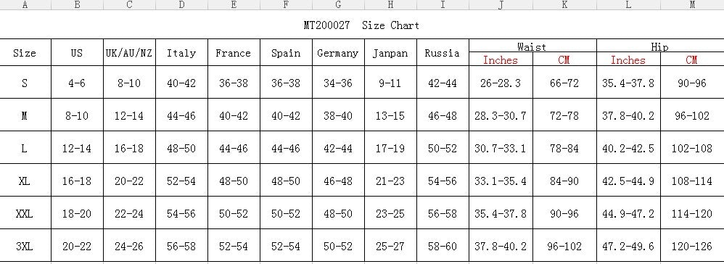The image size is (724, 264).
Task: Click the UK/AU/NZ column header cell
Action: (x=129, y=53)
